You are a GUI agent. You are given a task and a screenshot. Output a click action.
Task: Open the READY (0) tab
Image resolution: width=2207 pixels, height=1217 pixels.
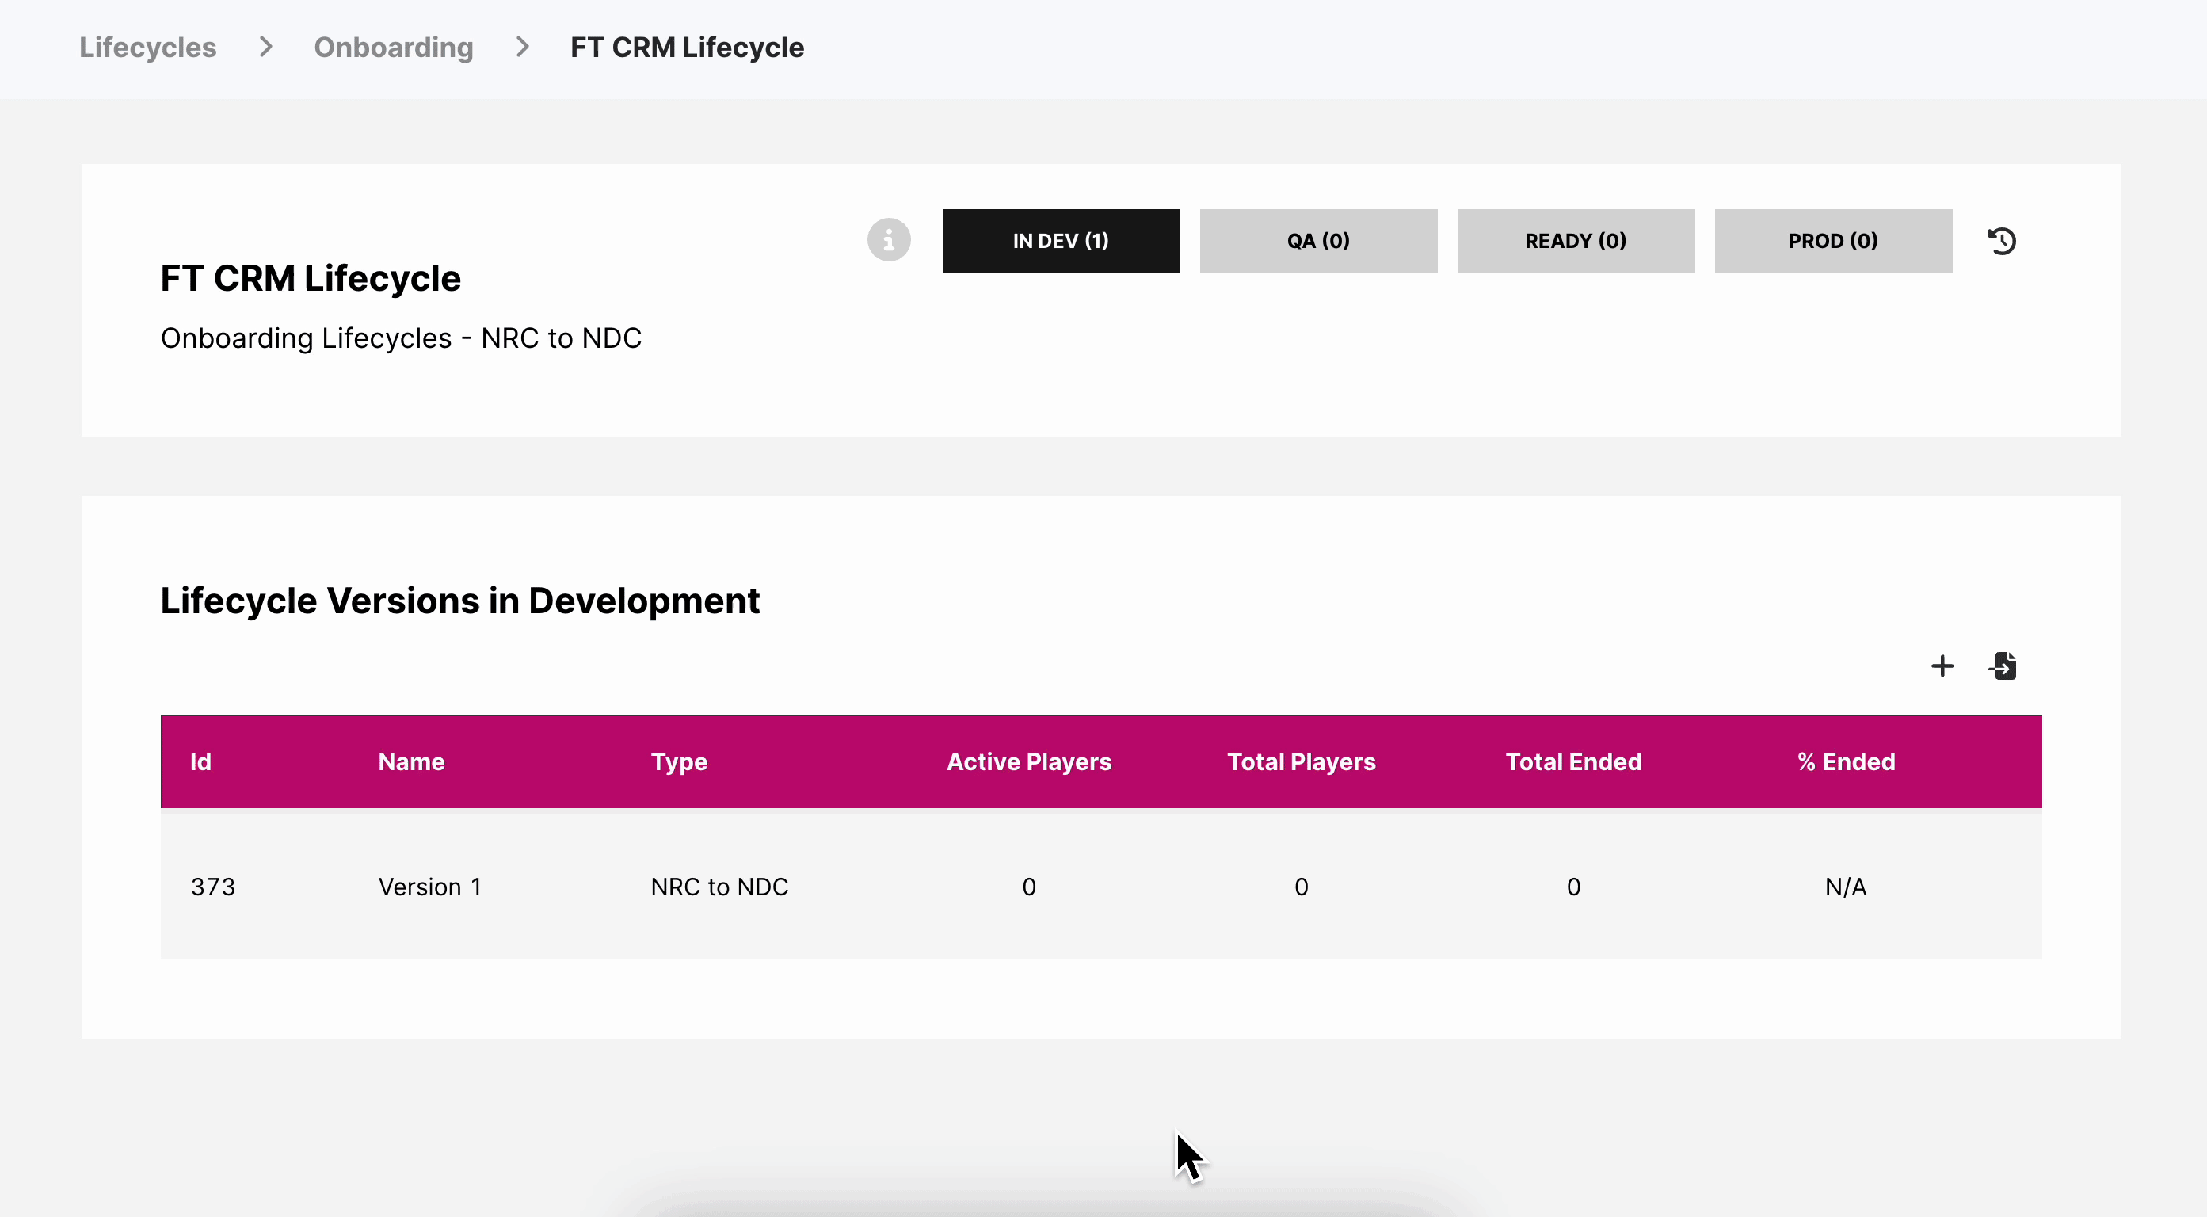[x=1575, y=241]
